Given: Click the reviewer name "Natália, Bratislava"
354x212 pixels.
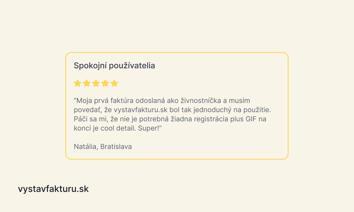Looking at the screenshot, I should coord(103,147).
